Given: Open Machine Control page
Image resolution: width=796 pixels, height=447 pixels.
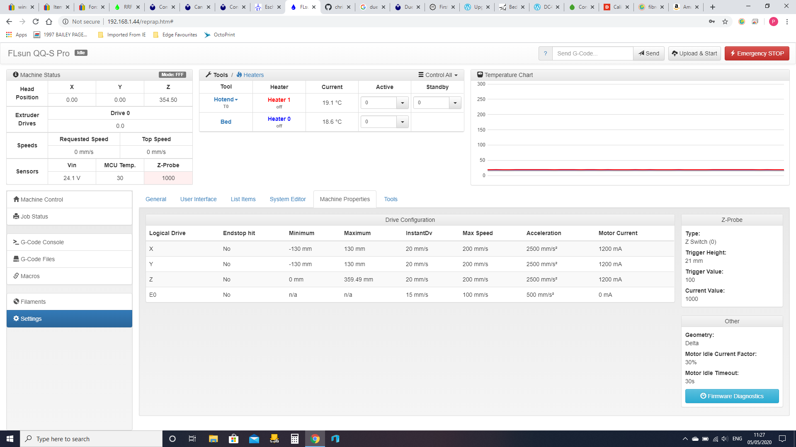Looking at the screenshot, I should 69,199.
